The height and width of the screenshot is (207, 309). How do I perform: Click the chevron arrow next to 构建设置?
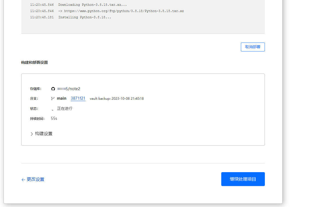click(32, 134)
